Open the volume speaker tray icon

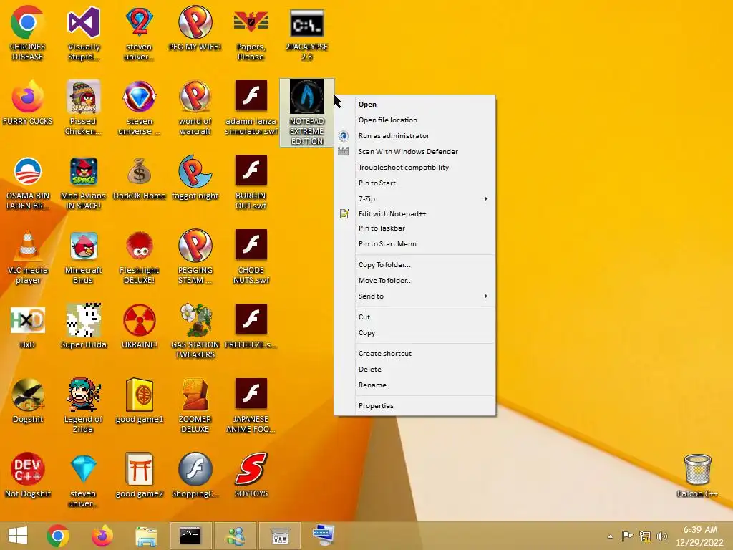(x=662, y=536)
